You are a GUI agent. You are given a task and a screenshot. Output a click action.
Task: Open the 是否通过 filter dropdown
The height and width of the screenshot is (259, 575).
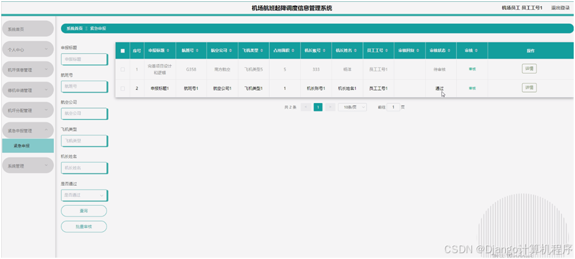84,195
